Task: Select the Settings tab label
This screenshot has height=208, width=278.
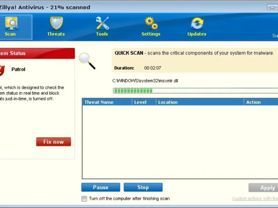Action: coord(151,34)
